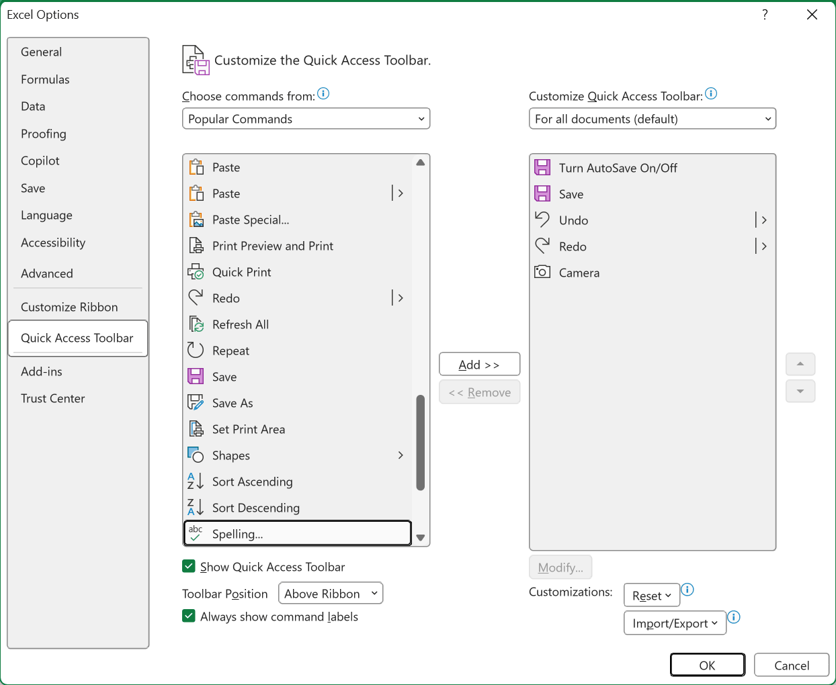Screen dimensions: 836x685
Task: Click the help question mark icon
Action: pos(765,15)
